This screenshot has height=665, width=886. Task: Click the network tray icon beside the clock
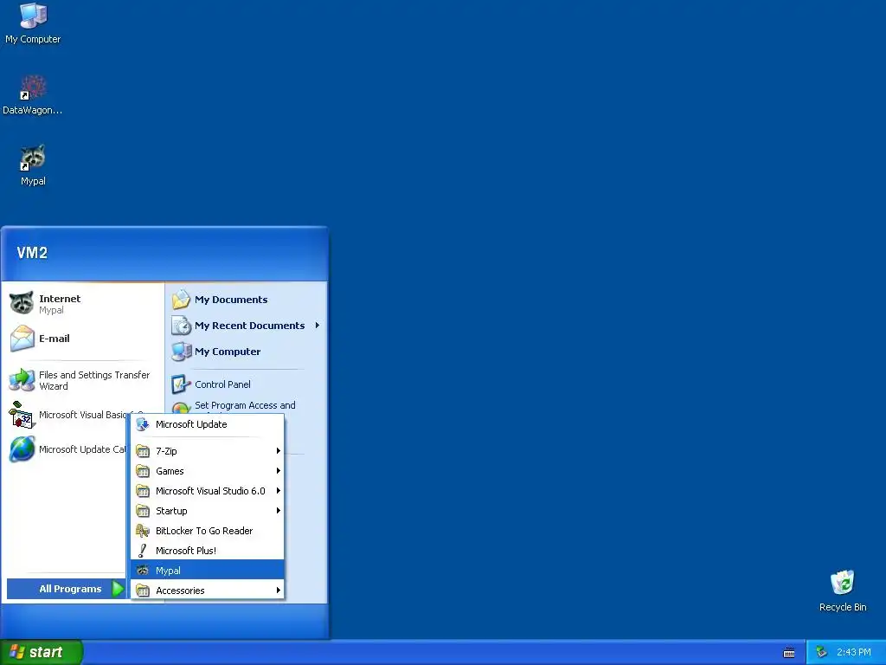822,653
